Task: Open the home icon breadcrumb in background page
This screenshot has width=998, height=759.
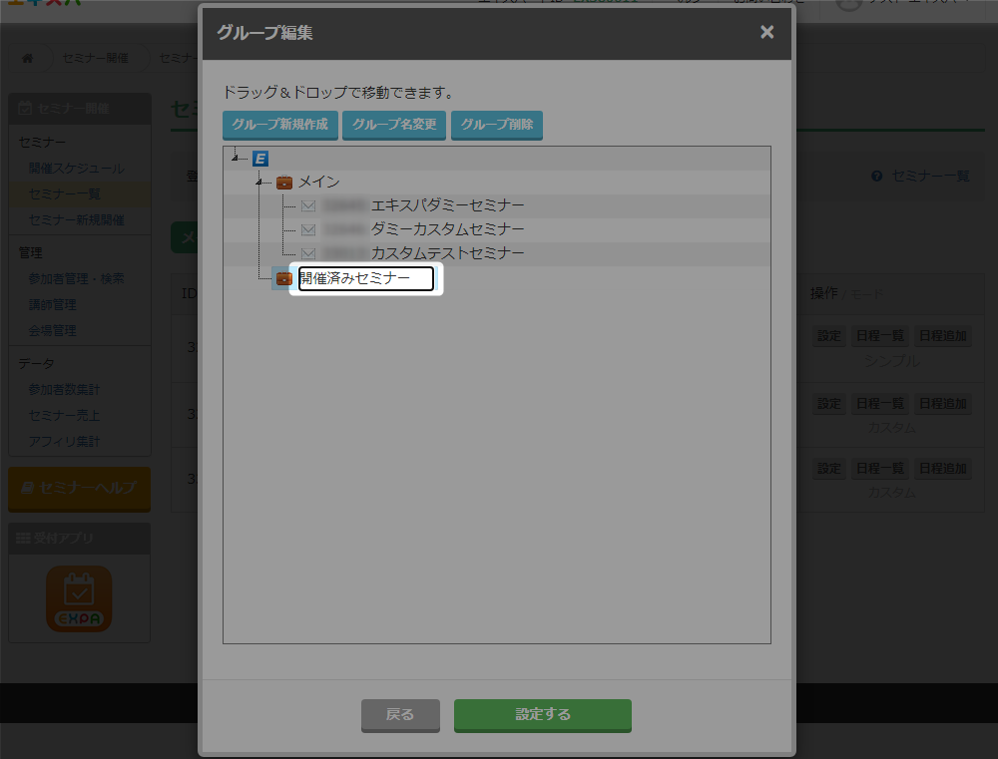Action: [27, 58]
